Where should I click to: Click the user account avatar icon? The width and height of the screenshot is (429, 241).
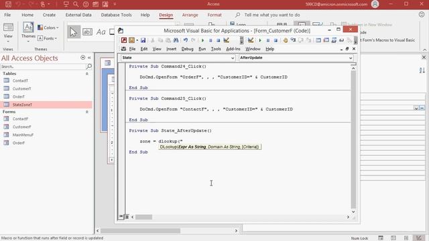point(375,4)
